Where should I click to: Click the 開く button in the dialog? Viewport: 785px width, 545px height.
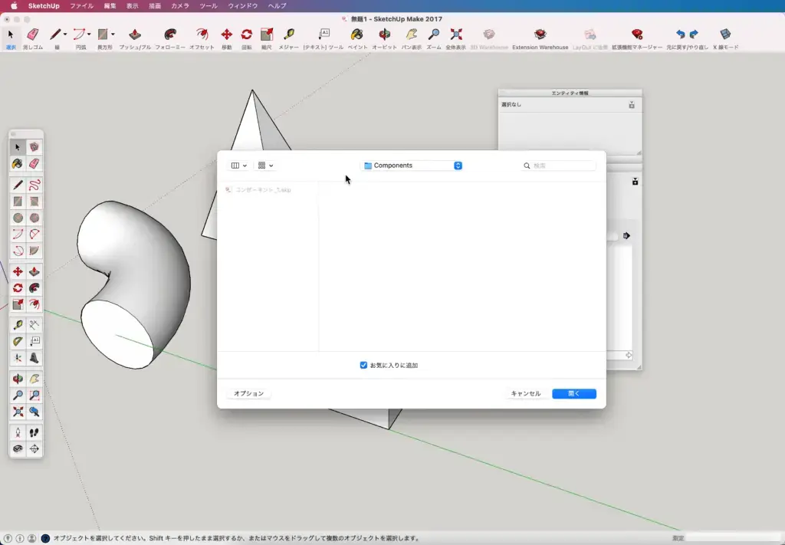coord(574,394)
